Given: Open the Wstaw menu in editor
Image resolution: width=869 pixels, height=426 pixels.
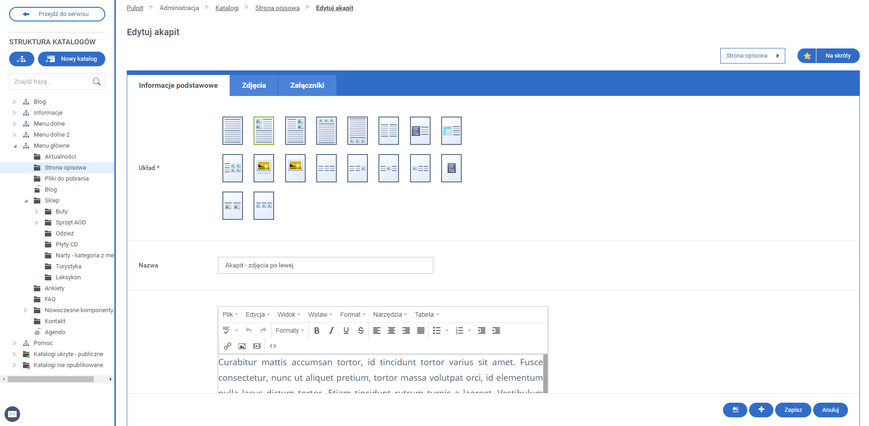Looking at the screenshot, I should (x=320, y=314).
